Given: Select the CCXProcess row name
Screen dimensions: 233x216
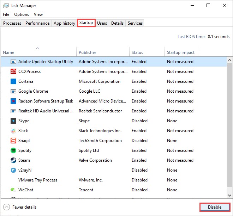Looking at the screenshot, I should tap(29, 72).
